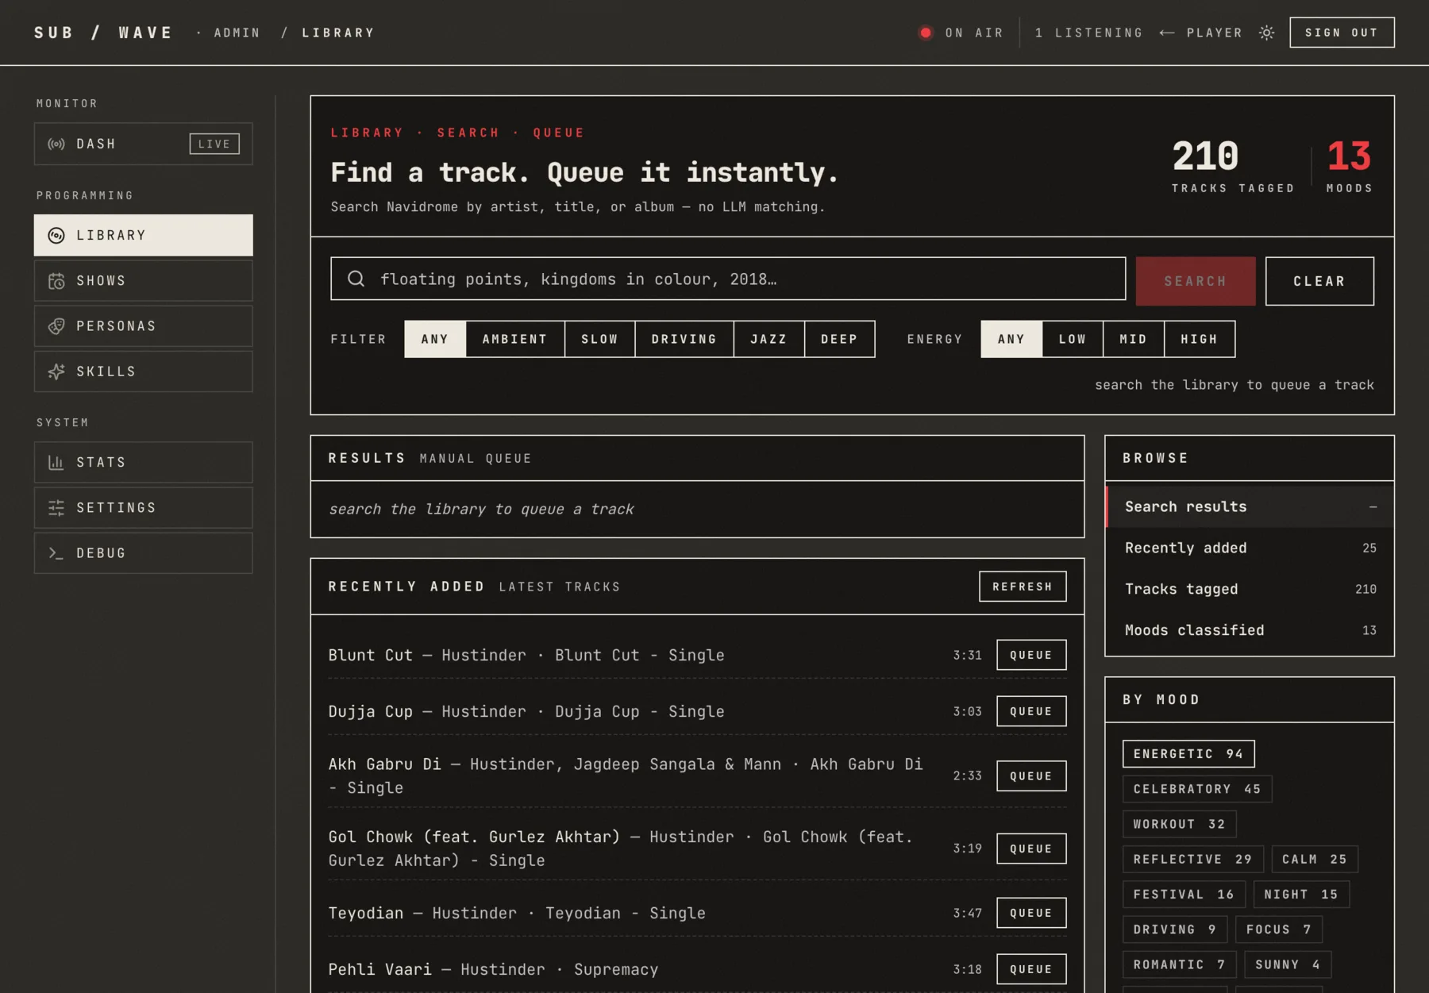Filter by ROMANTIC mood tag
Screen dimensions: 1429x993
(1179, 964)
